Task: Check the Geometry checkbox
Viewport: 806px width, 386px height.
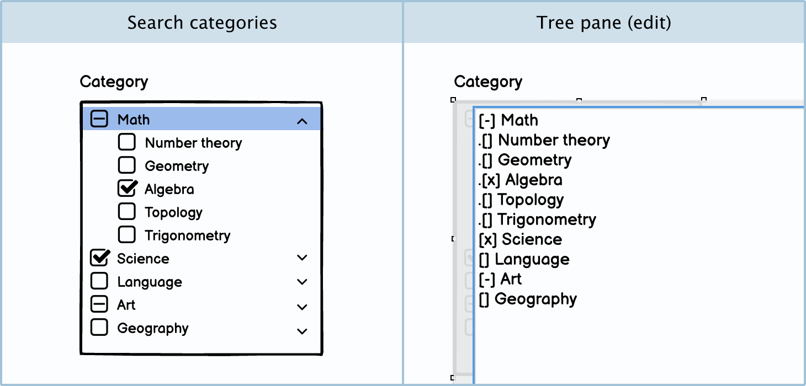Action: [x=127, y=165]
